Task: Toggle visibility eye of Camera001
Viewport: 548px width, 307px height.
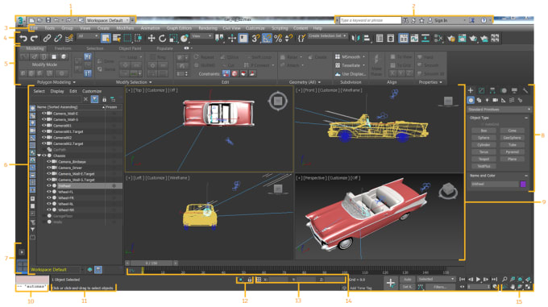Action: coord(44,126)
